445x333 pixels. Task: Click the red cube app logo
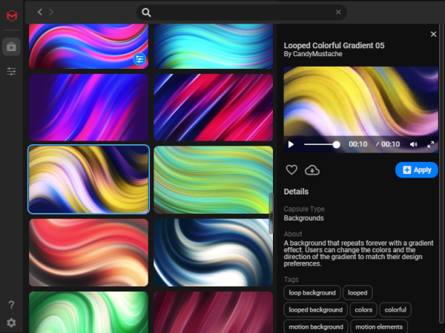(11, 15)
